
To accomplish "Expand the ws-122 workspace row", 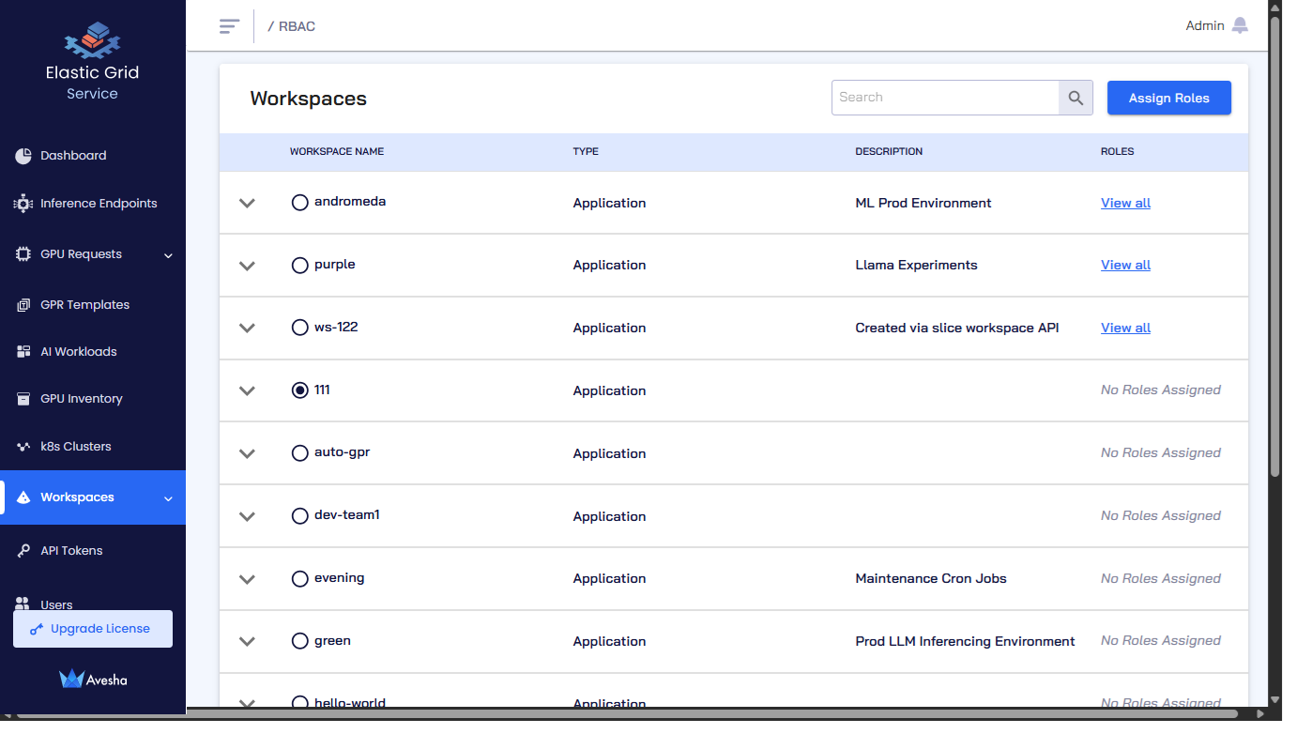I will tap(247, 329).
